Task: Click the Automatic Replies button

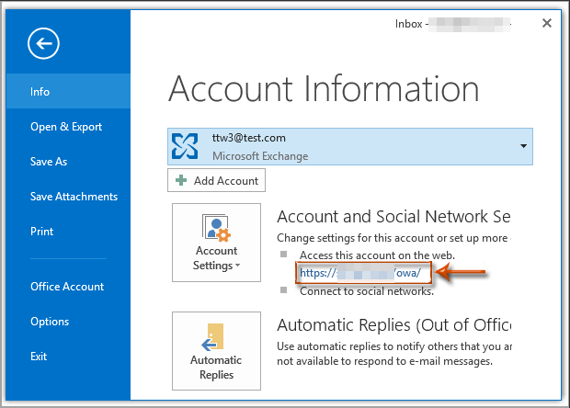Action: coord(216,351)
